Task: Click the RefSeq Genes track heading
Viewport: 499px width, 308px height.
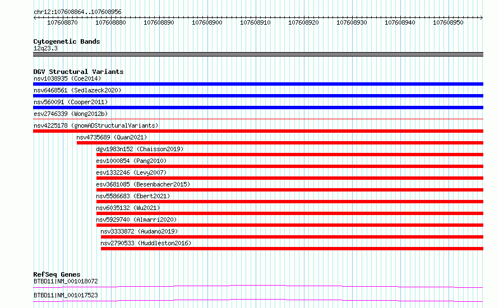Action: point(57,274)
